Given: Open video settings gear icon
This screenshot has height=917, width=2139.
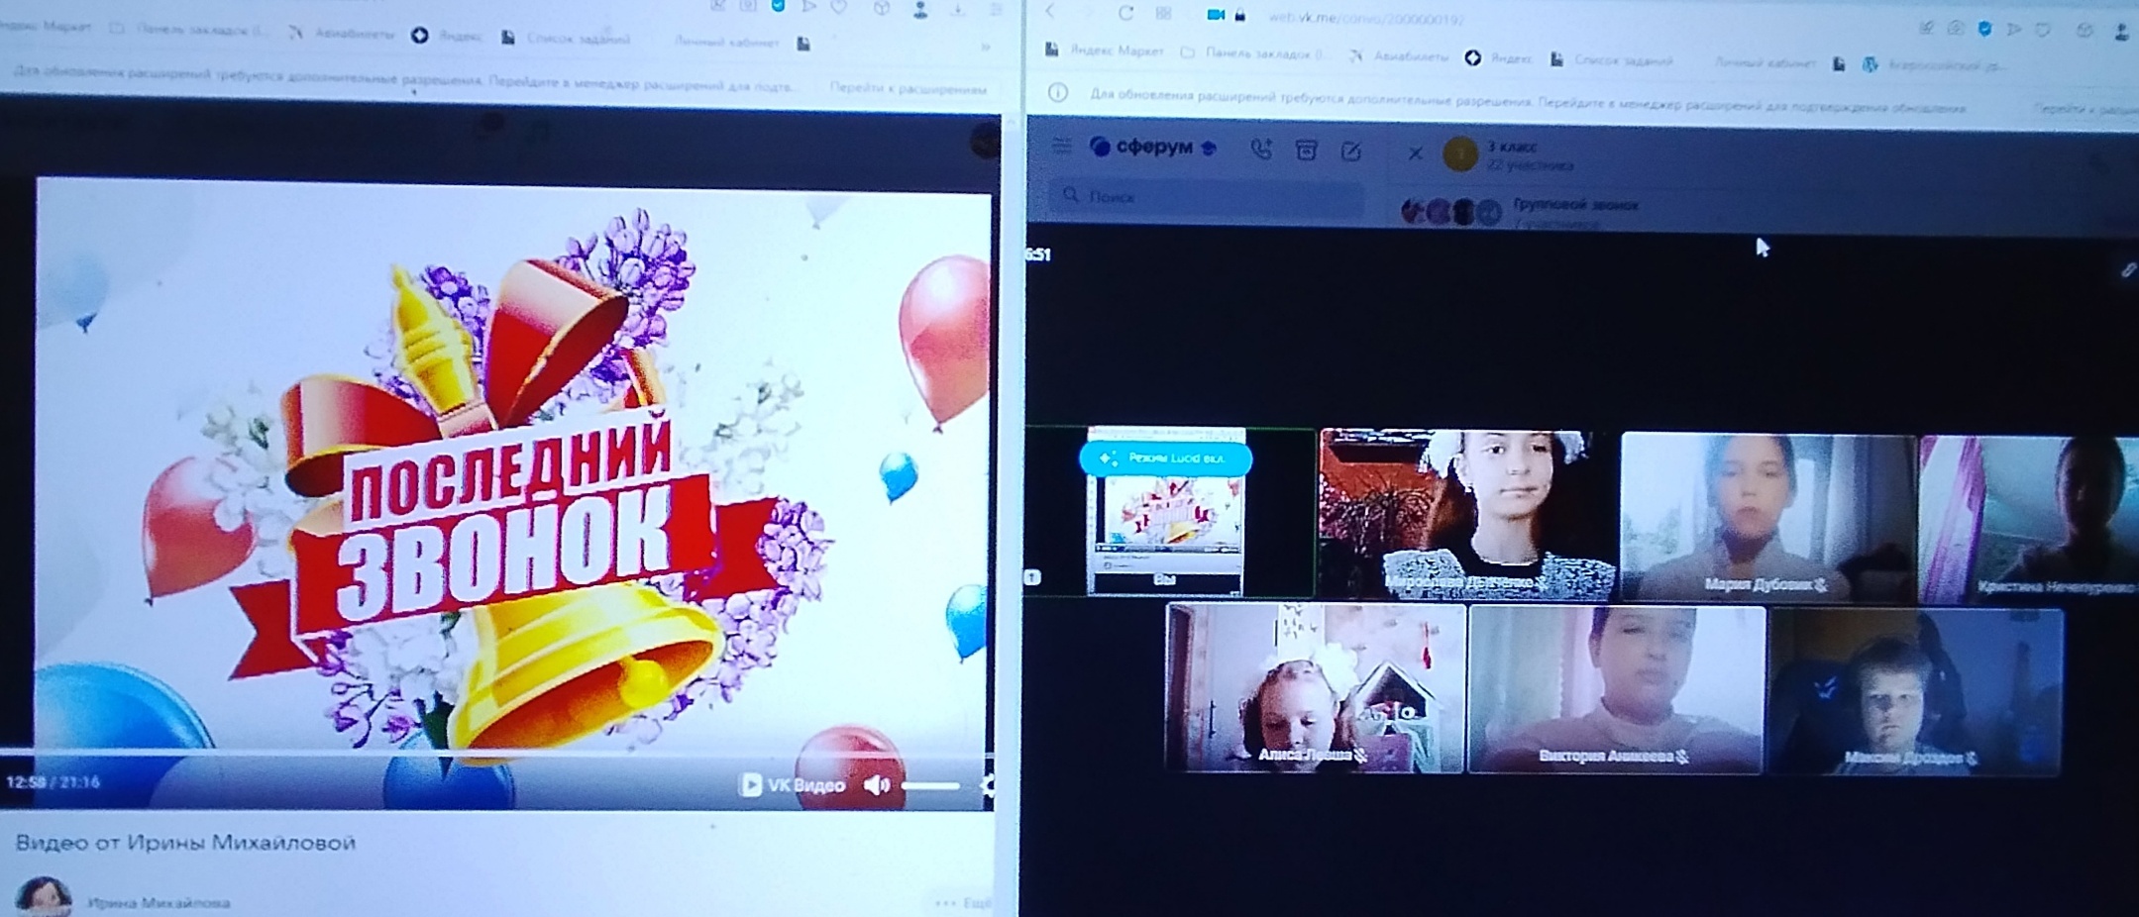Looking at the screenshot, I should 987,786.
